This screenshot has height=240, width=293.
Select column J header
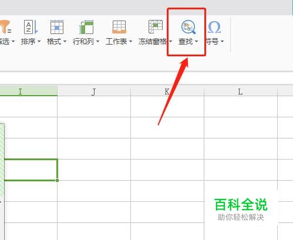[94, 90]
